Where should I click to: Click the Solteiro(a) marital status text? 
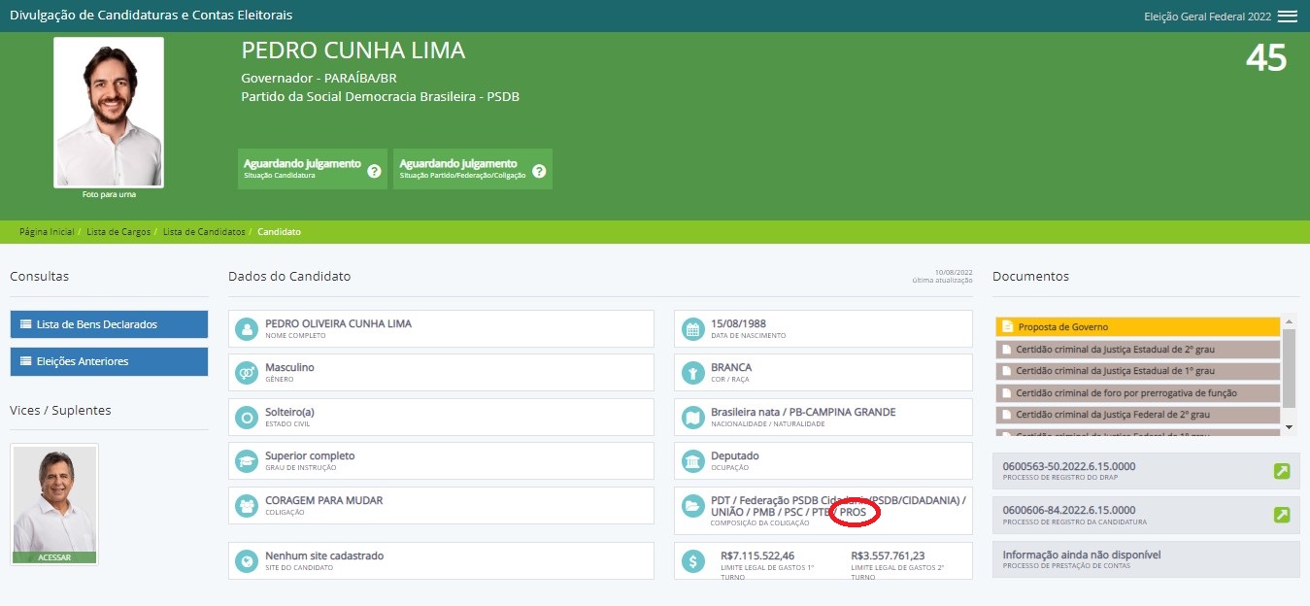tap(289, 412)
